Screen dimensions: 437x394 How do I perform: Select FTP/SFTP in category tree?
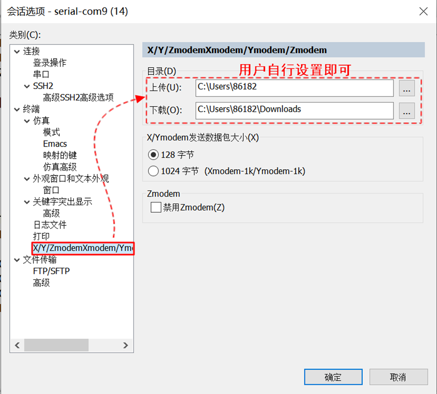[51, 271]
